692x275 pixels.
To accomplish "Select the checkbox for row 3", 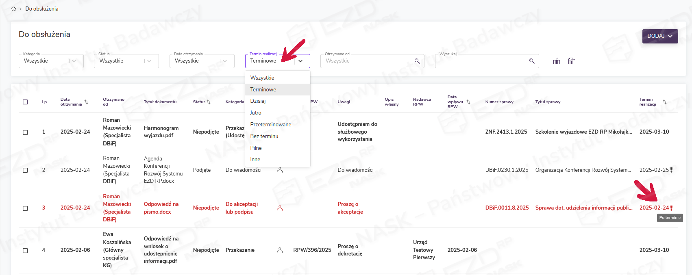I will [25, 208].
